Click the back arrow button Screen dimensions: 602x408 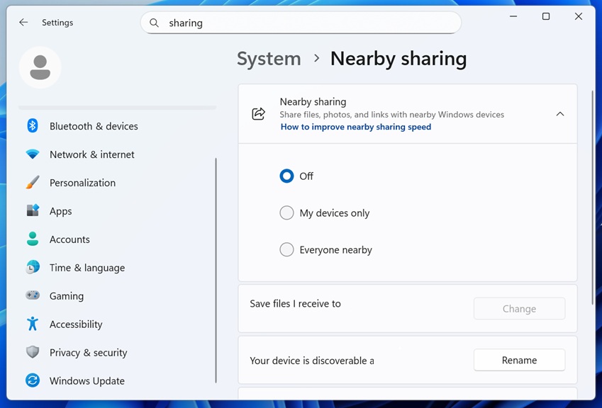pyautogui.click(x=23, y=23)
